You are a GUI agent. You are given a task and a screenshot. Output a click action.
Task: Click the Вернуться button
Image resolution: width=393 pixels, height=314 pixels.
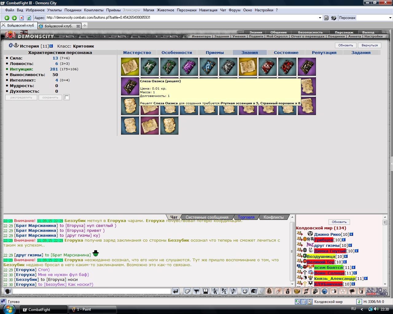[x=370, y=45]
